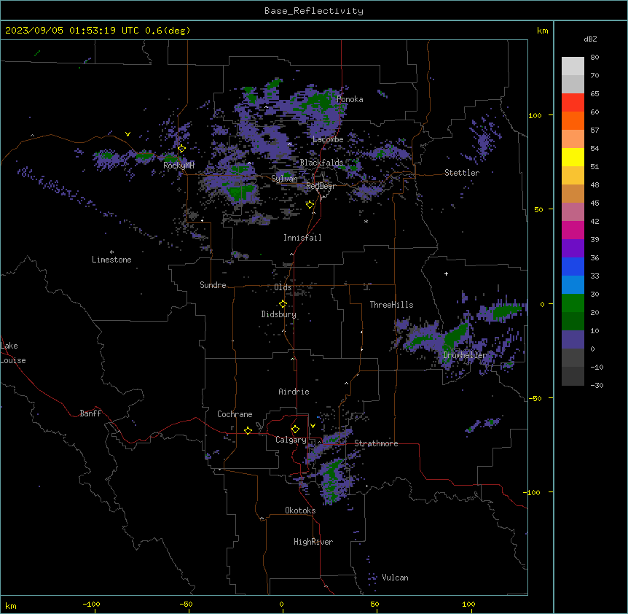This screenshot has height=614, width=628.
Task: Pick the green 20-30 dBZ legend swatch
Action: click(573, 303)
